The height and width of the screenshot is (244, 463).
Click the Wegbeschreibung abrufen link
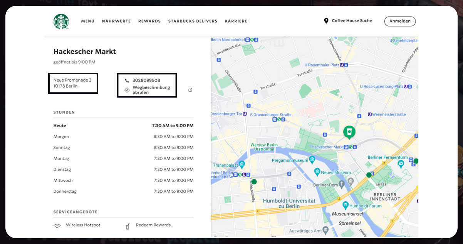[x=151, y=90]
